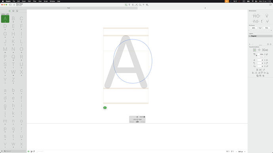Select the Draw (pen) tool
This screenshot has height=153, width=273.
click(x=133, y=5)
